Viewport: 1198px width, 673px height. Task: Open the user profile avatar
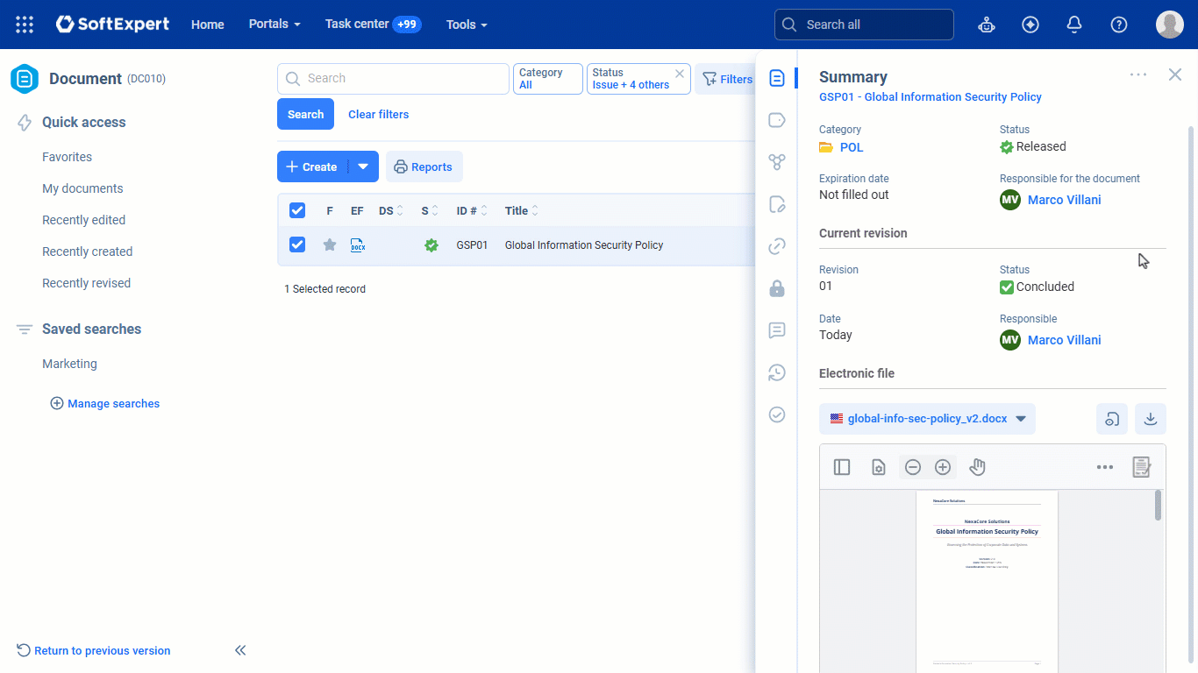1170,25
